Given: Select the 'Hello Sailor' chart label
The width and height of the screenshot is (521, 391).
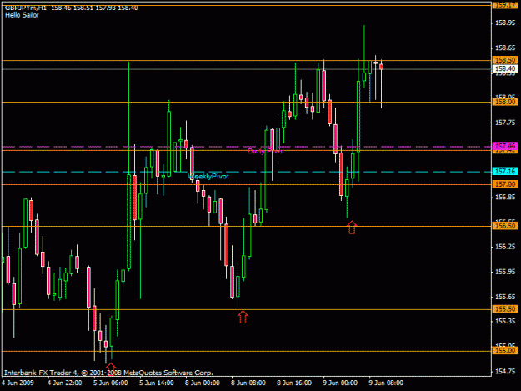Looking at the screenshot, I should coord(22,15).
